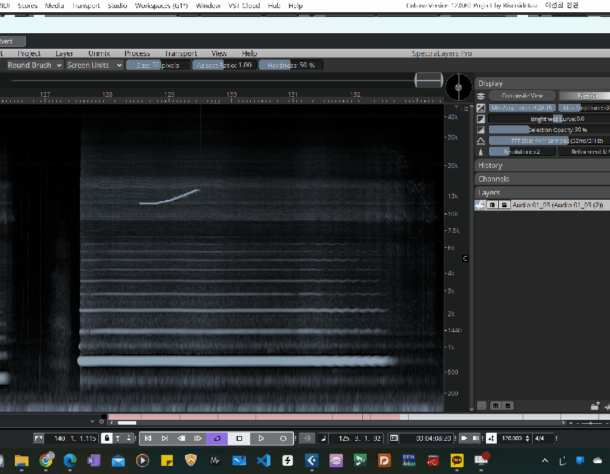Toggle the global mute button below Layers
Viewport: 610px width, 474px height.
point(495,406)
